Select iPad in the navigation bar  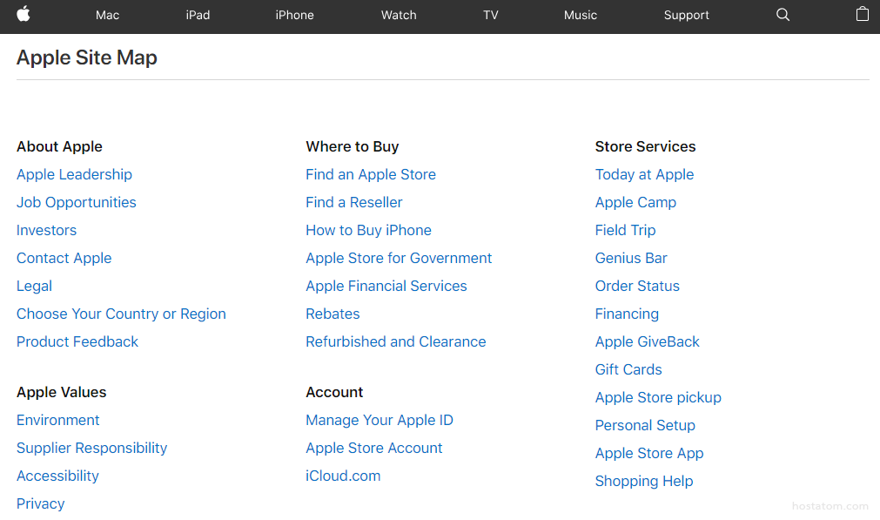coord(198,15)
